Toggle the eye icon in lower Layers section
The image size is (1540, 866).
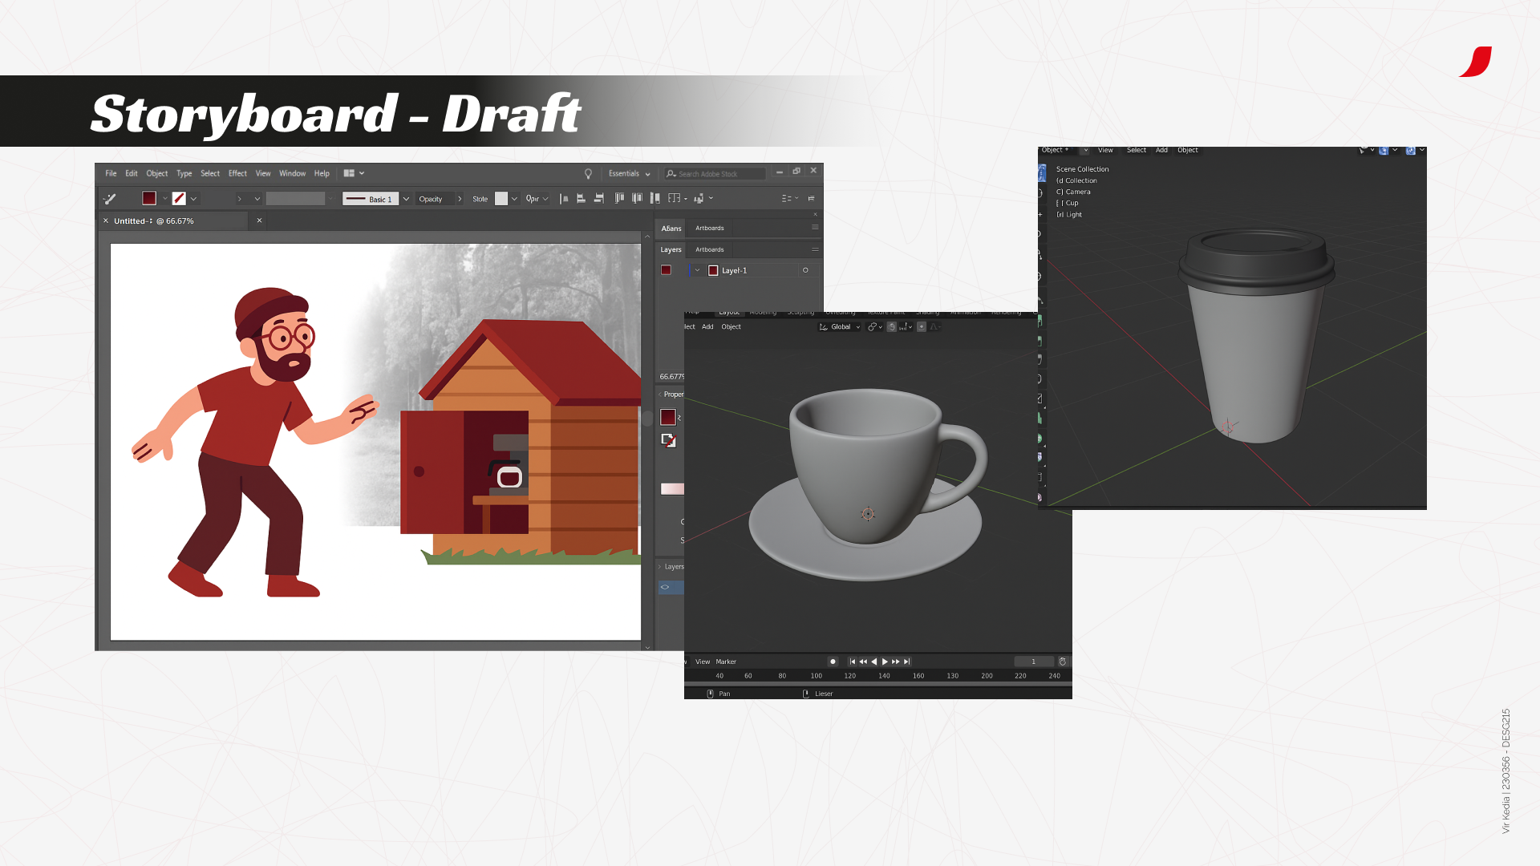[x=665, y=587]
